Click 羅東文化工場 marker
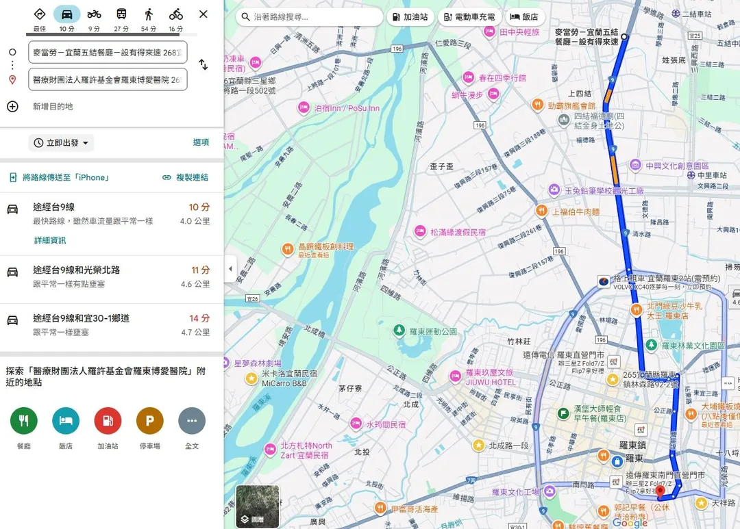The width and height of the screenshot is (740, 529). coord(550,492)
